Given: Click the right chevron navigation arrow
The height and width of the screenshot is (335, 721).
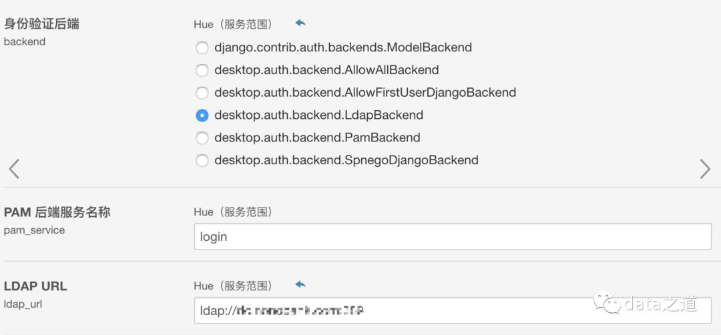Looking at the screenshot, I should (x=705, y=169).
